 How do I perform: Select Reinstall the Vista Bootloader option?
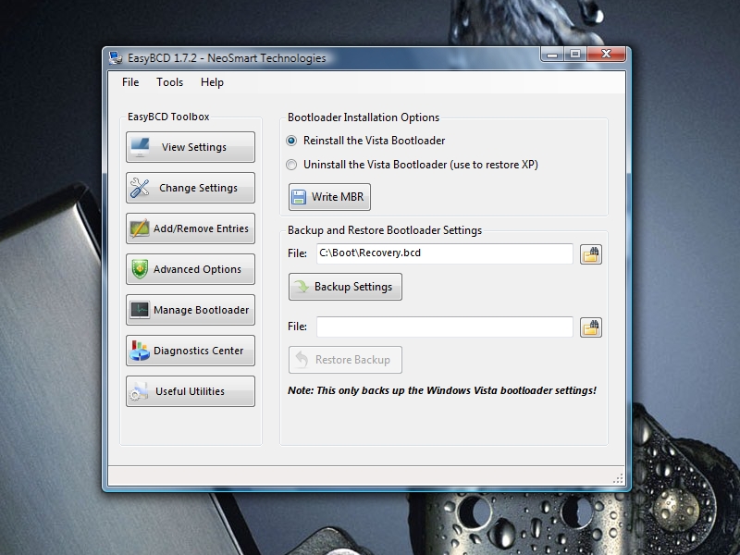click(365, 141)
